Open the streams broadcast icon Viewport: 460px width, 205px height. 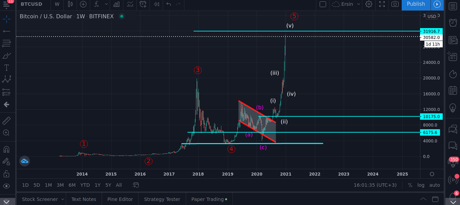point(453,179)
